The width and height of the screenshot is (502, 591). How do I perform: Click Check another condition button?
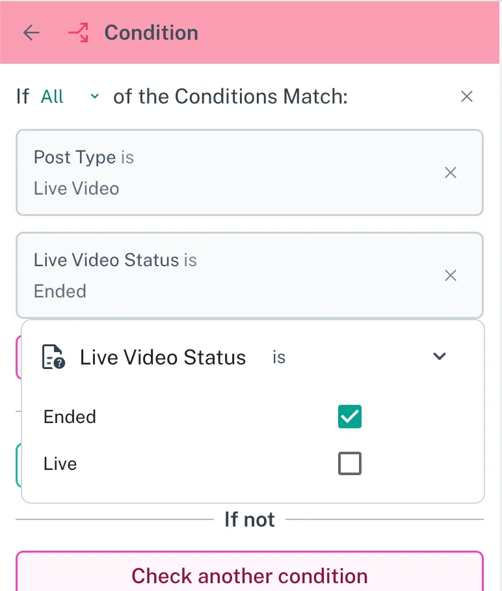tap(250, 575)
